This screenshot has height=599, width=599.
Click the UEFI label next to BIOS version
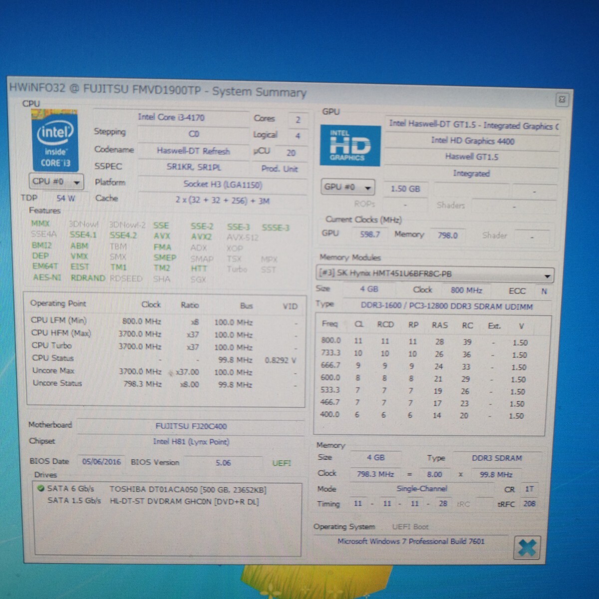282,463
